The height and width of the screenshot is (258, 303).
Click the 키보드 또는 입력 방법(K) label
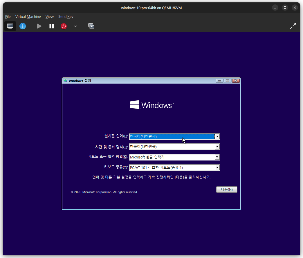108,156
